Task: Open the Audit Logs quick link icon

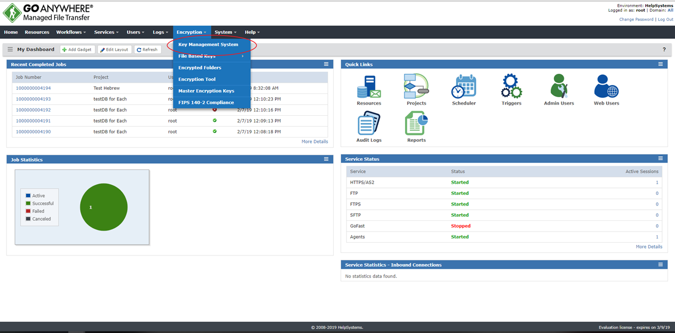Action: (369, 123)
